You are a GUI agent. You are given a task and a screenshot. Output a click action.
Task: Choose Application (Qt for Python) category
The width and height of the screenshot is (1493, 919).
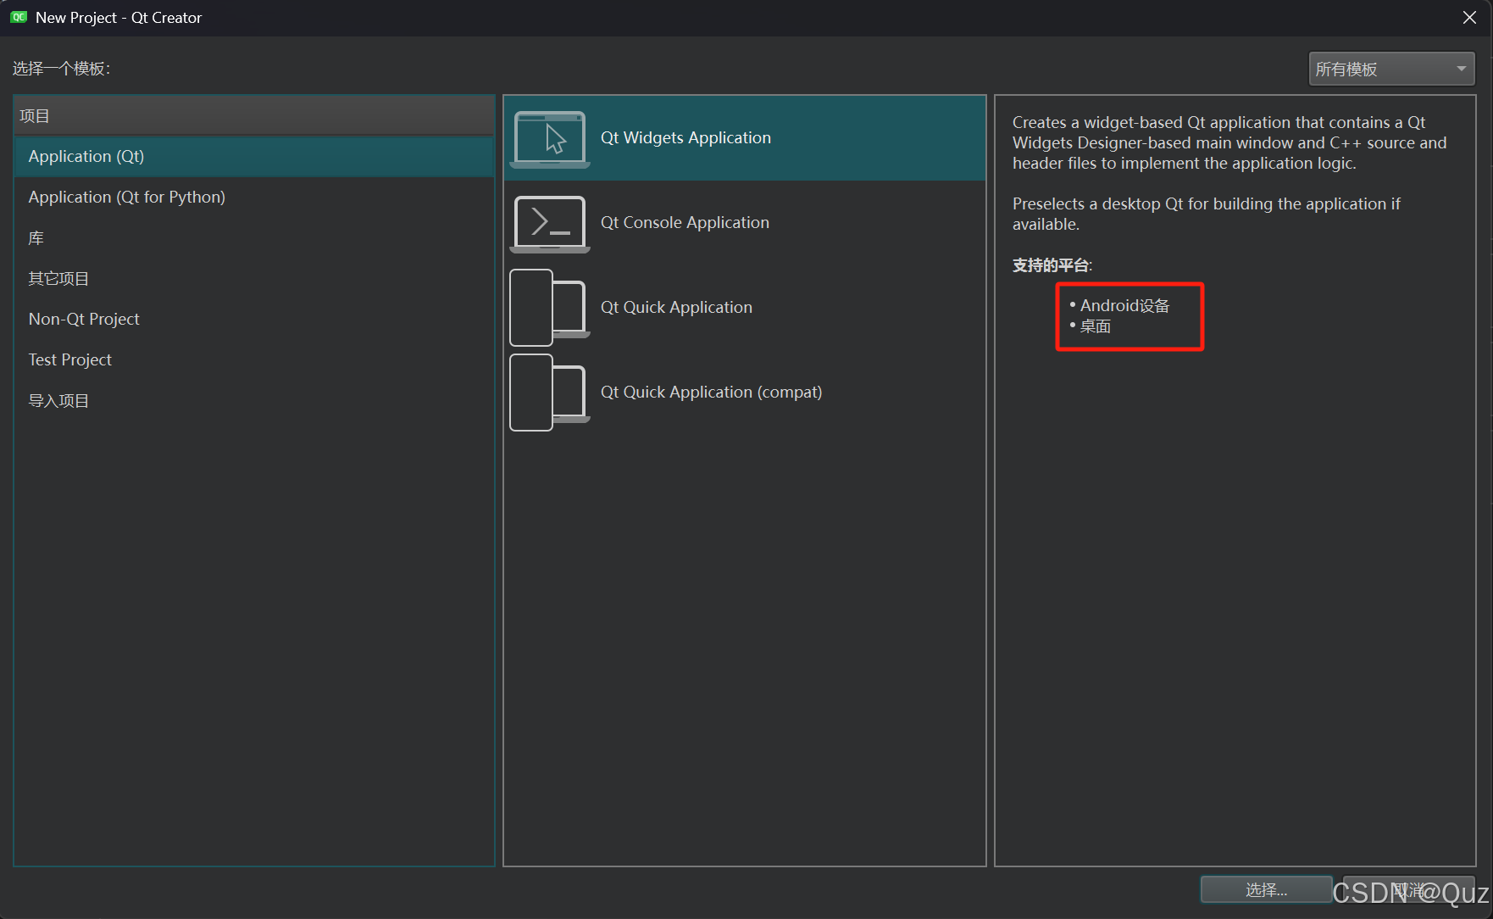pos(126,197)
